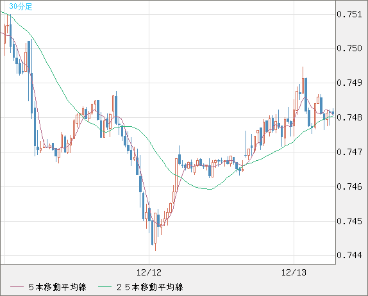This screenshot has width=368, height=296.
Task: Click the 0.744 price axis label
Action: pyautogui.click(x=349, y=255)
